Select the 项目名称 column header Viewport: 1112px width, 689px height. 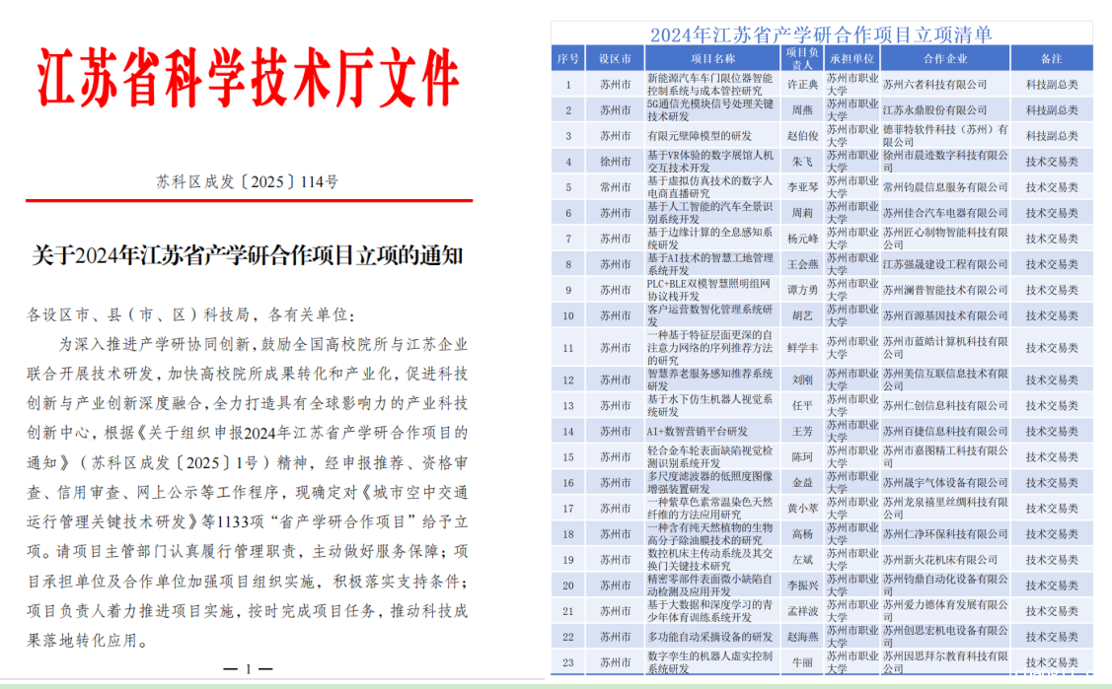(x=711, y=58)
